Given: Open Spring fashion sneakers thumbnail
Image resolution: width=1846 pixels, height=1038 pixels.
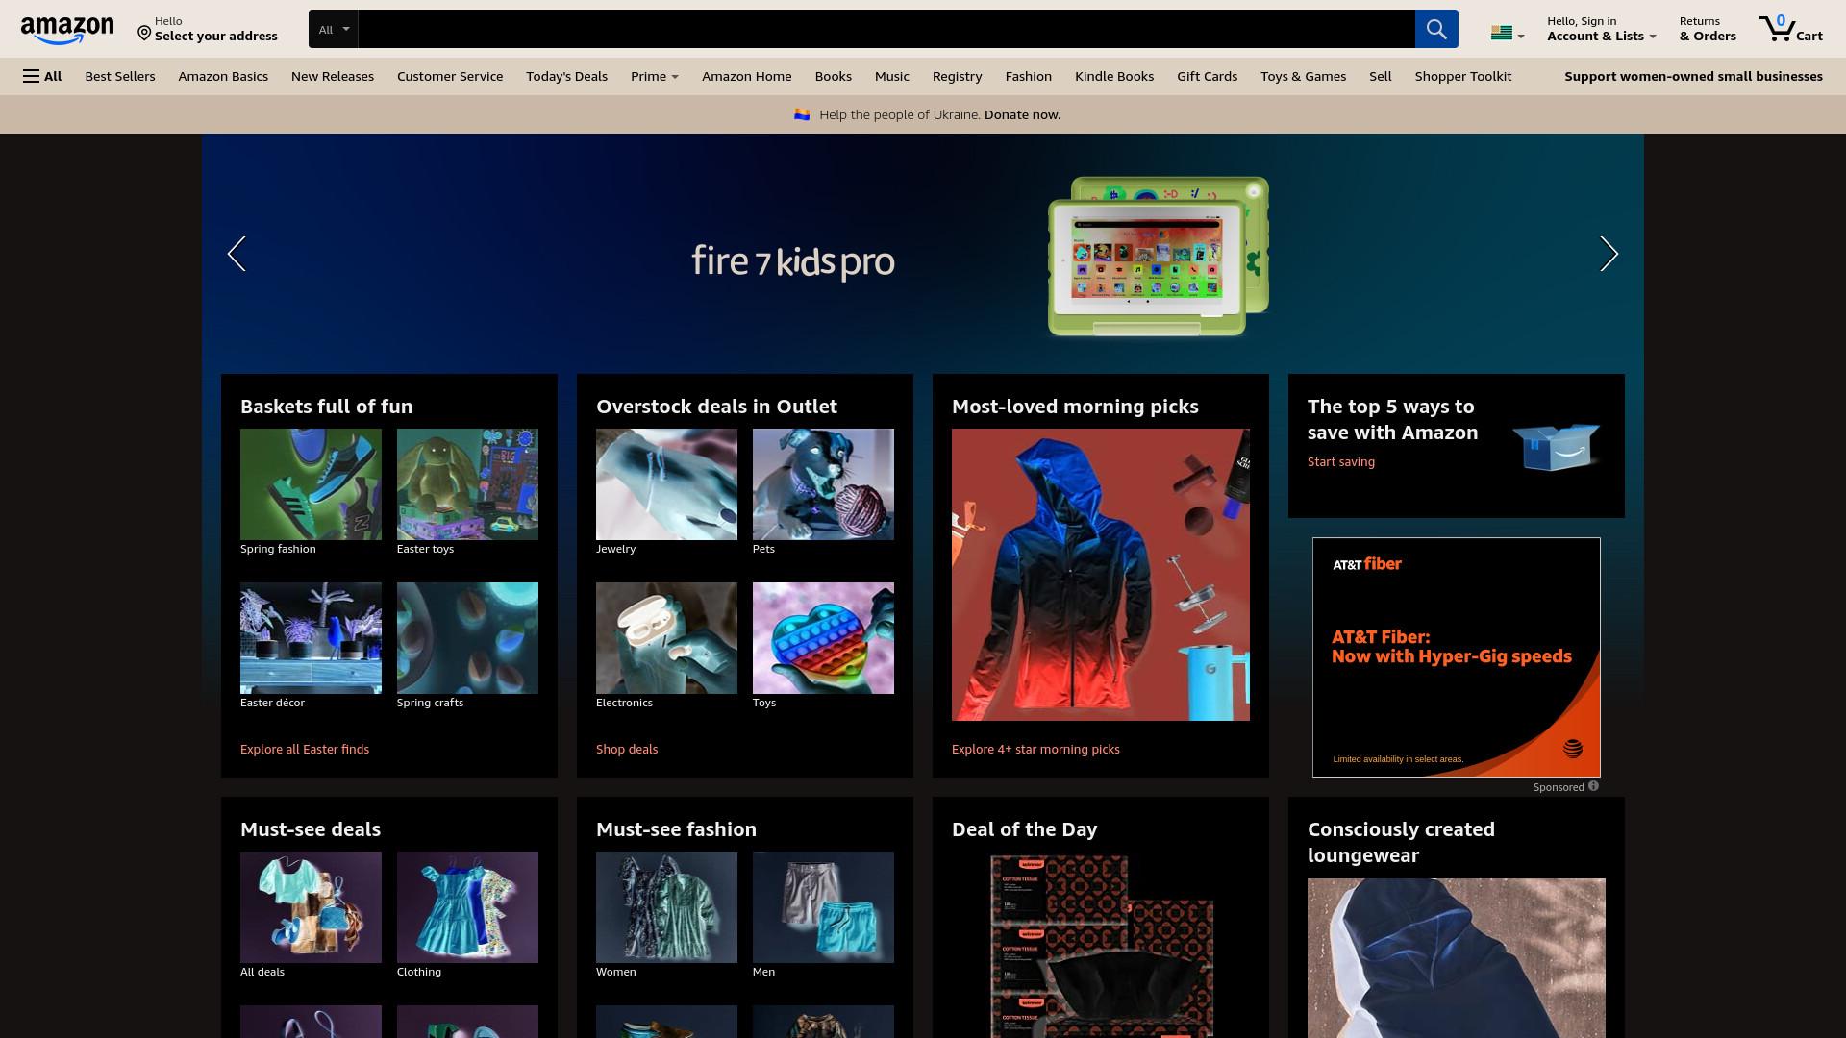Looking at the screenshot, I should [x=311, y=484].
